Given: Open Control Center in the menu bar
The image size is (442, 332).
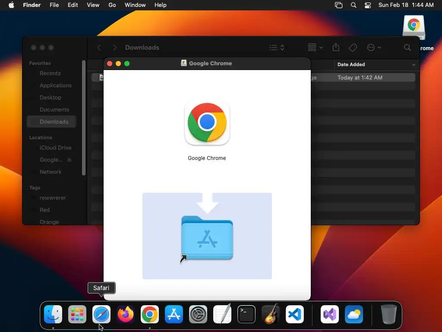Looking at the screenshot, I should 368,5.
